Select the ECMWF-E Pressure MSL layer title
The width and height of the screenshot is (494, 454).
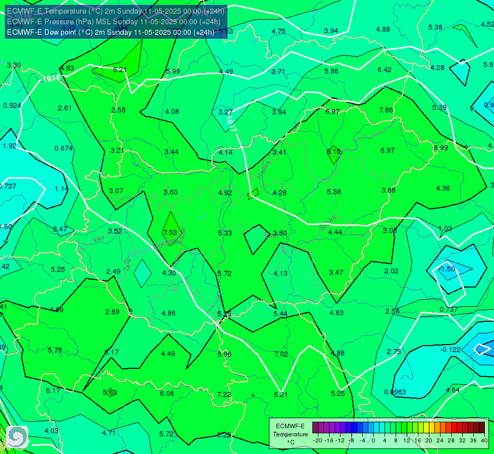coord(114,22)
